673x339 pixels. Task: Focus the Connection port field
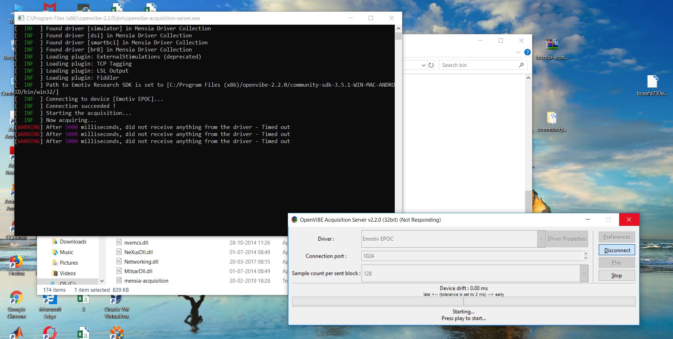[x=472, y=256]
